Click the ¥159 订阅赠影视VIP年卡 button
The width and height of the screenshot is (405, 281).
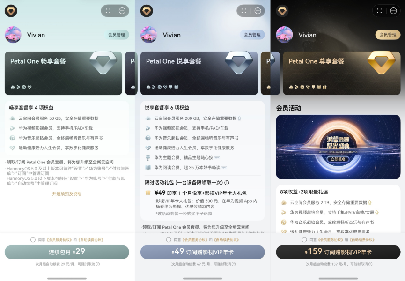pyautogui.click(x=338, y=252)
